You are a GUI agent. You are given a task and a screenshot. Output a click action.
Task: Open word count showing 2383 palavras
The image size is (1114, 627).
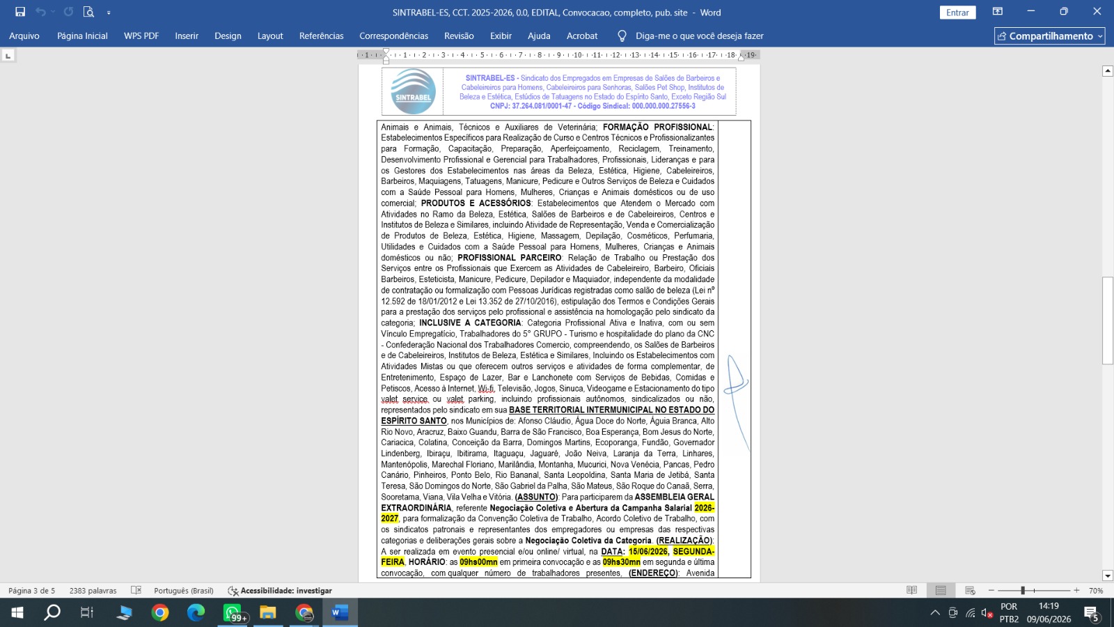point(93,591)
